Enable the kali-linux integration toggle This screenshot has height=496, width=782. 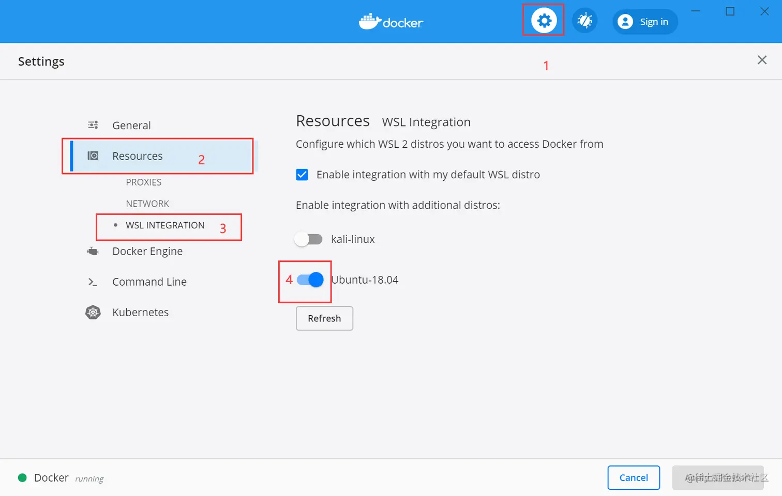(308, 239)
